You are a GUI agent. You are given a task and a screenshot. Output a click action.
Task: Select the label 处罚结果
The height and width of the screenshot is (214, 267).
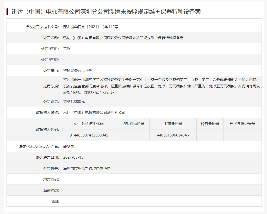pyautogui.click(x=51, y=101)
